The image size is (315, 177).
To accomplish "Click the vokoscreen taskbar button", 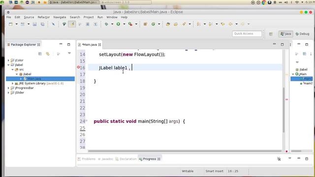I will click(x=126, y=2).
